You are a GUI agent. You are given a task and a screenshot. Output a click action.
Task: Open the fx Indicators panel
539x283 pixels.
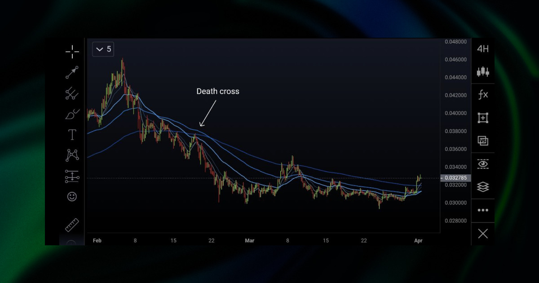[x=483, y=95]
